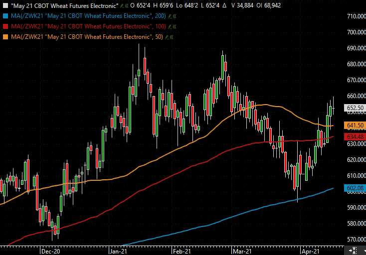The height and width of the screenshot is (255, 366).
Task: Click the red 634.48 MA value bubble
Action: [x=355, y=137]
